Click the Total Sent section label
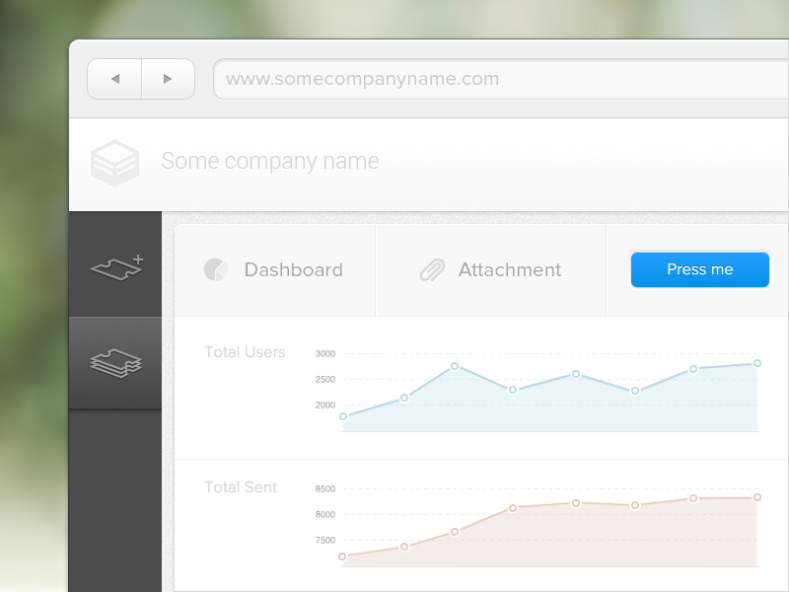Image resolution: width=789 pixels, height=592 pixels. point(240,486)
